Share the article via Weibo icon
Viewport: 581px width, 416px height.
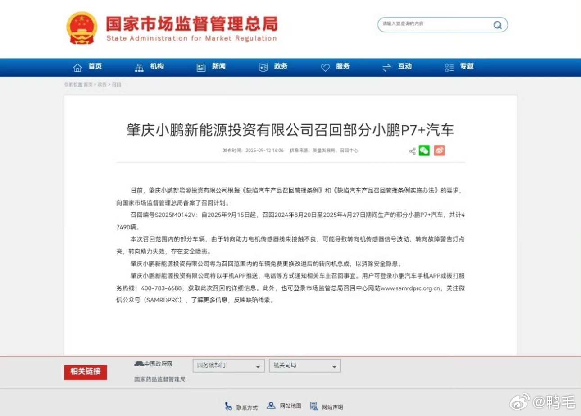[440, 151]
